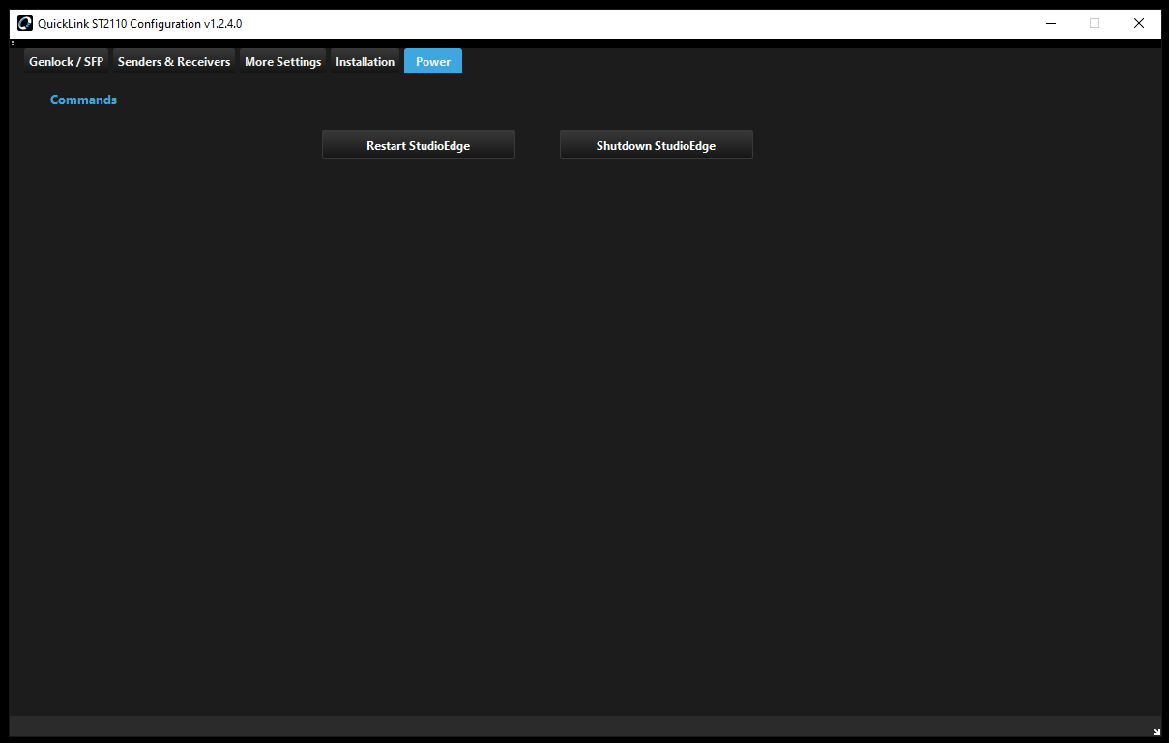Close the QuickLink ST2110 Configuration window

[x=1139, y=24]
